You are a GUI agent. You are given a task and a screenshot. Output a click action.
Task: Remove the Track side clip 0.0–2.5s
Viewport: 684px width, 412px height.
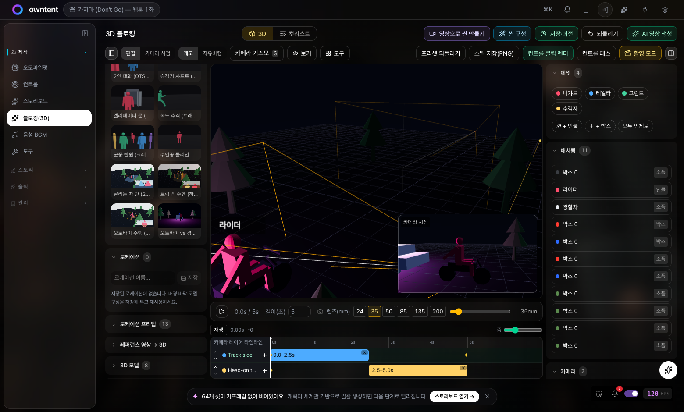[364, 353]
